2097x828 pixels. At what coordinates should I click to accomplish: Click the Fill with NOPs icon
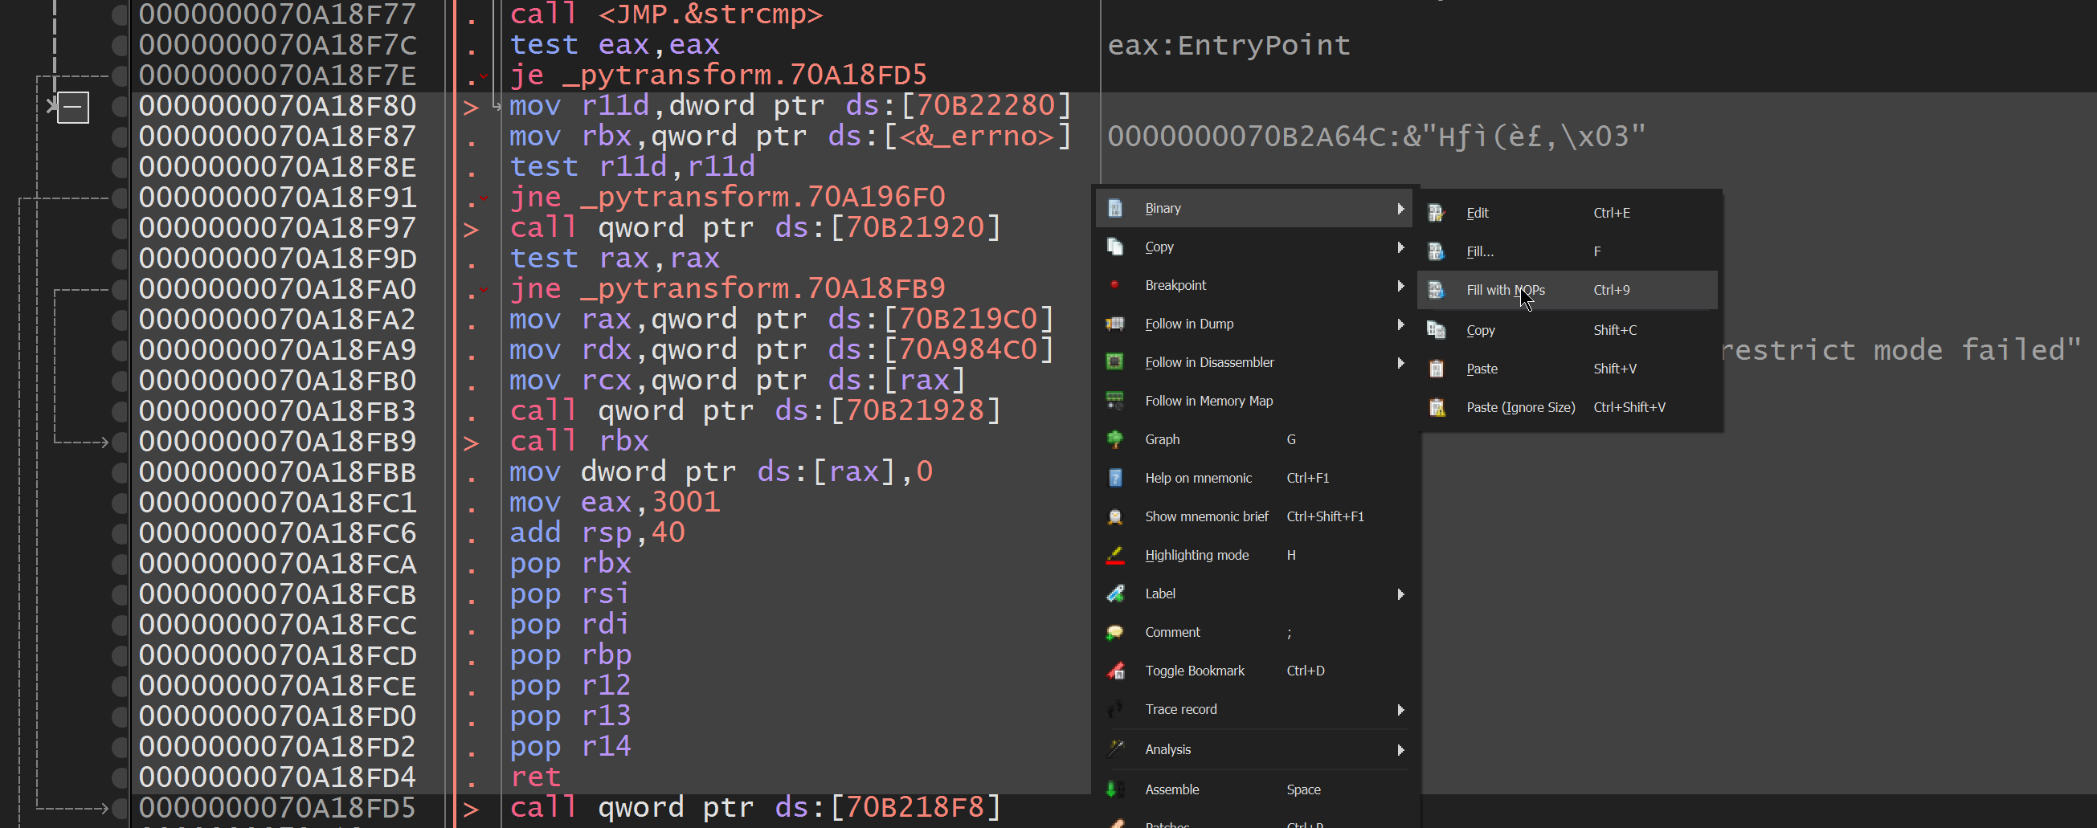coord(1437,291)
